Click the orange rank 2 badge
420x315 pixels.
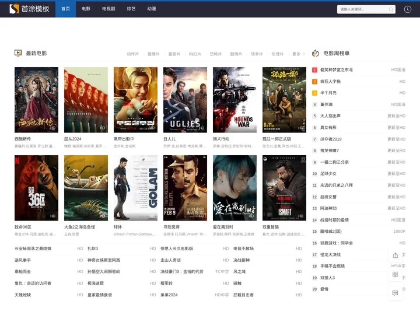point(314,82)
